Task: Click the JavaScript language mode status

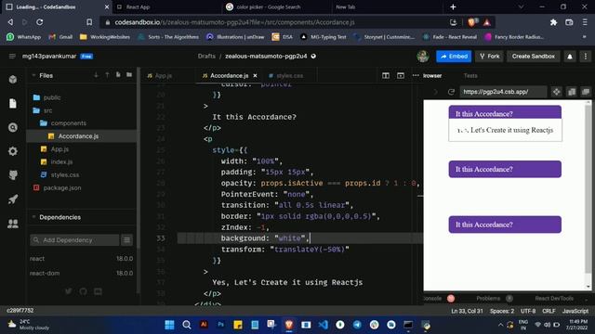Action: click(575, 311)
